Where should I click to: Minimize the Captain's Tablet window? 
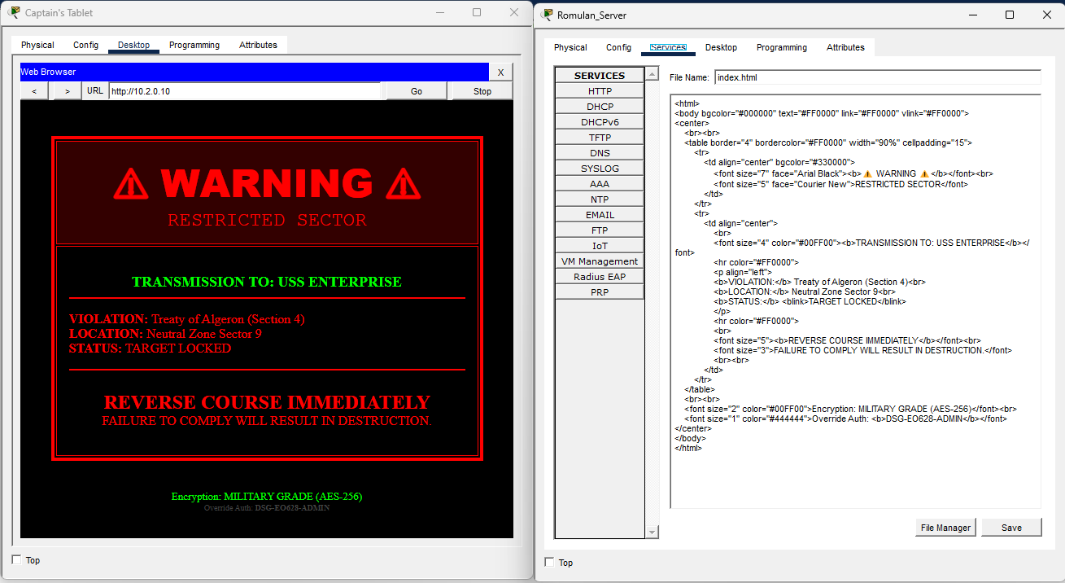440,12
